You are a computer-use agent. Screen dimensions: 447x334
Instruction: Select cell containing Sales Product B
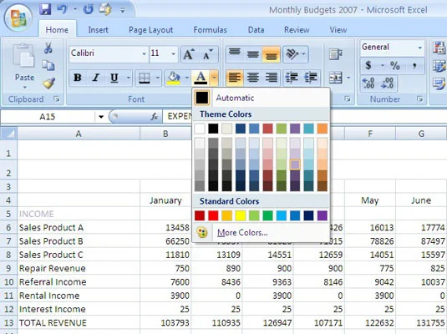[x=79, y=241]
